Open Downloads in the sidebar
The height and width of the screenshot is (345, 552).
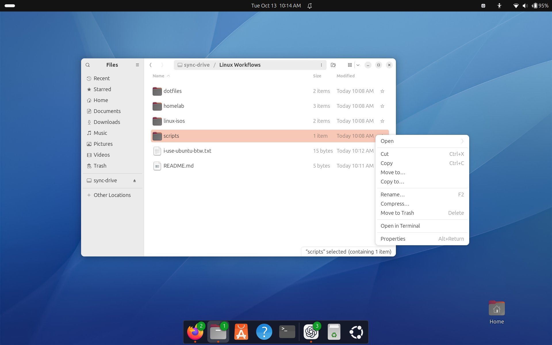[x=112, y=122]
